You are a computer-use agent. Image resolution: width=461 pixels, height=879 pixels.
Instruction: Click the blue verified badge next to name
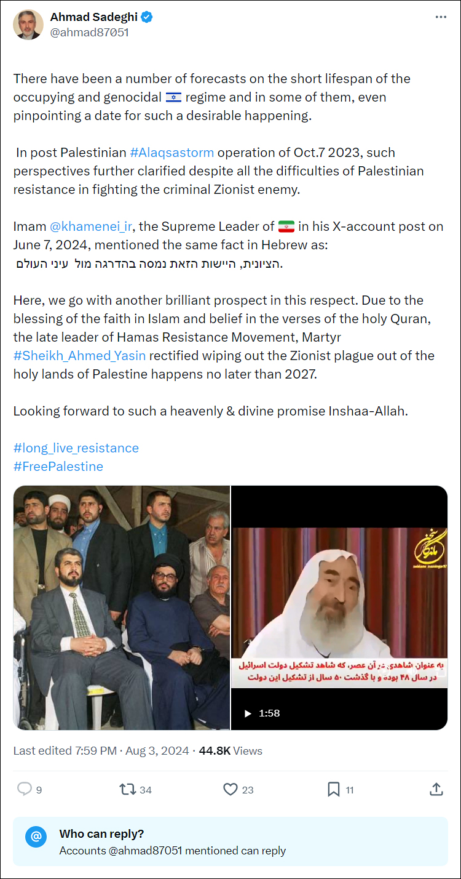[x=146, y=17]
